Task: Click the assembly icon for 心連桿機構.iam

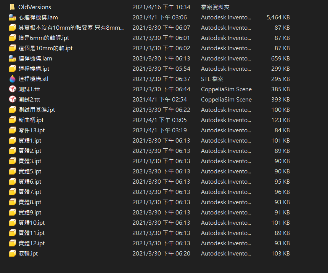Action: coord(12,17)
